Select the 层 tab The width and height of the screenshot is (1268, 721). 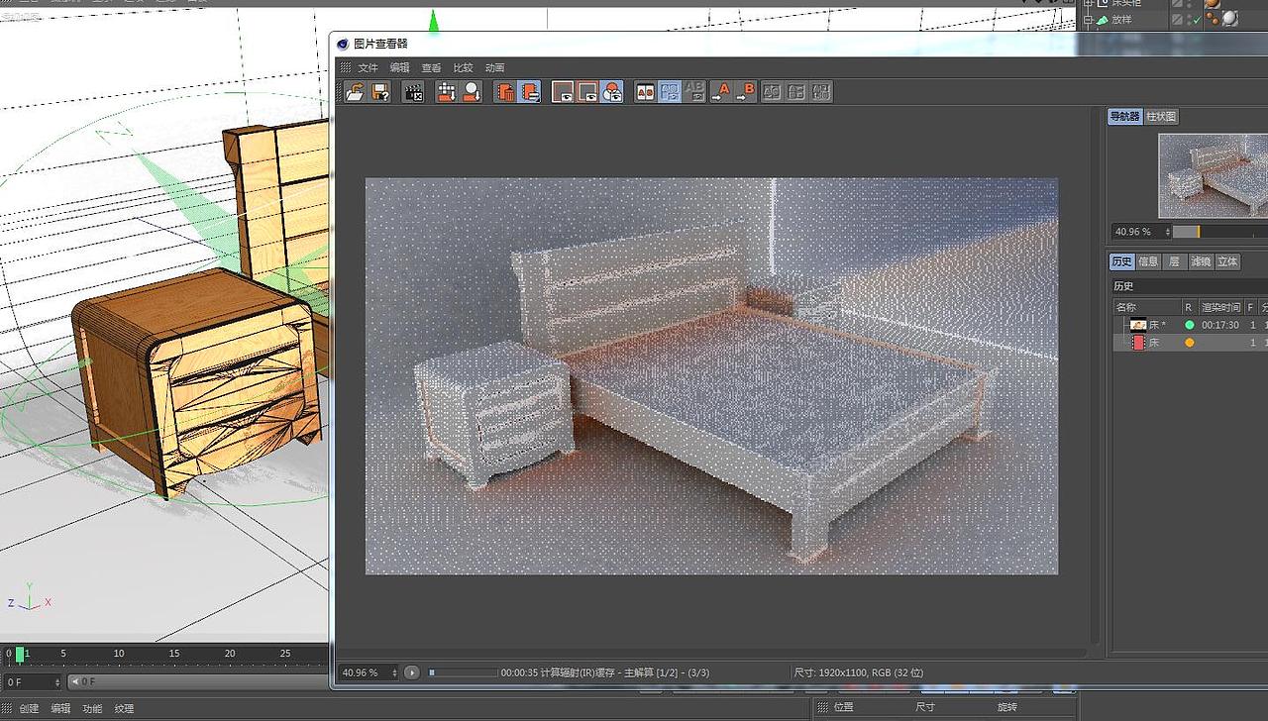click(1174, 261)
